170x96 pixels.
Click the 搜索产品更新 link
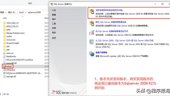[101, 53]
